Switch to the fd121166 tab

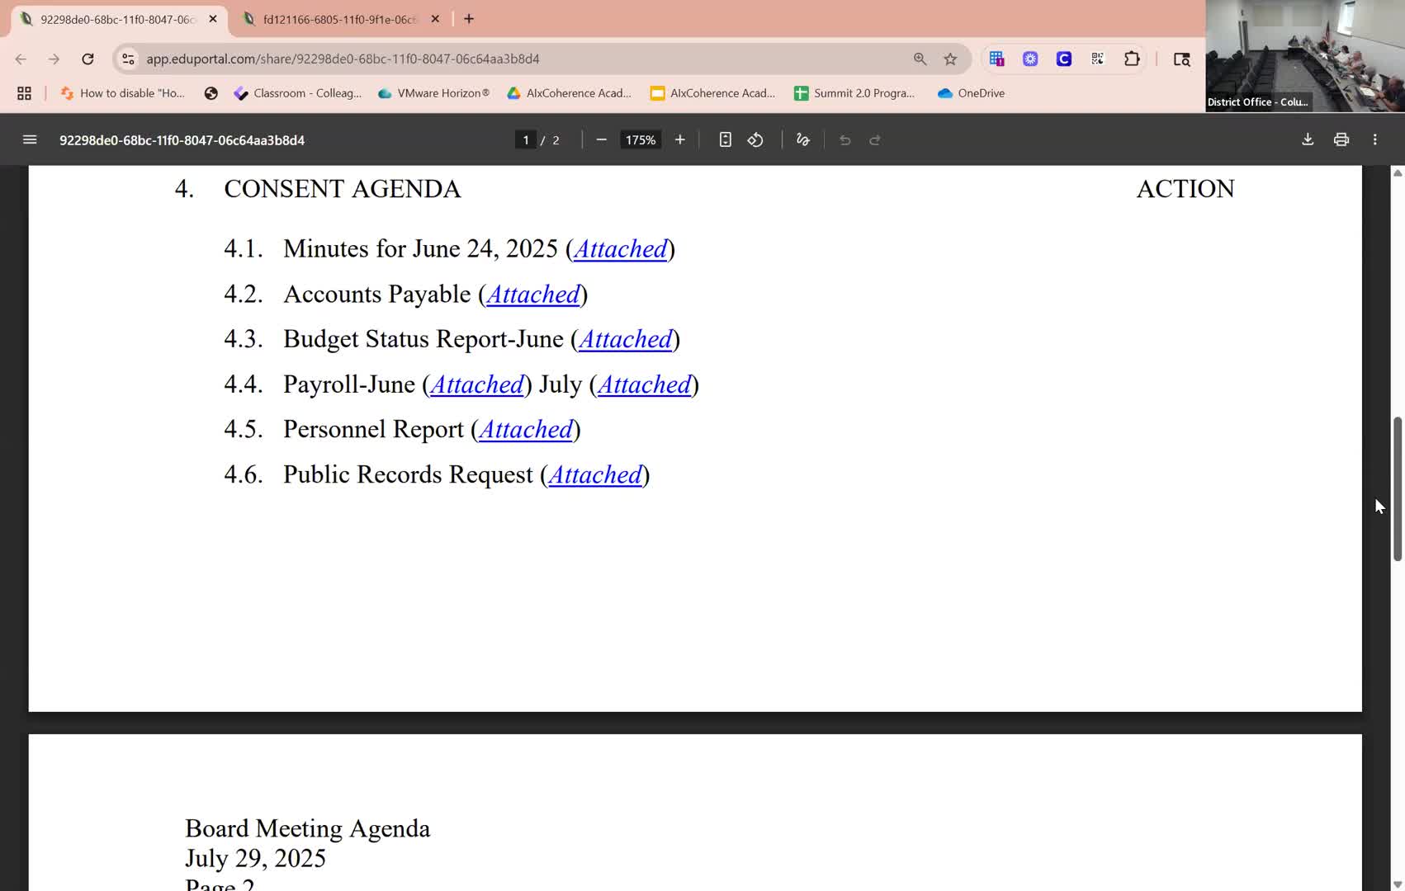coord(340,19)
